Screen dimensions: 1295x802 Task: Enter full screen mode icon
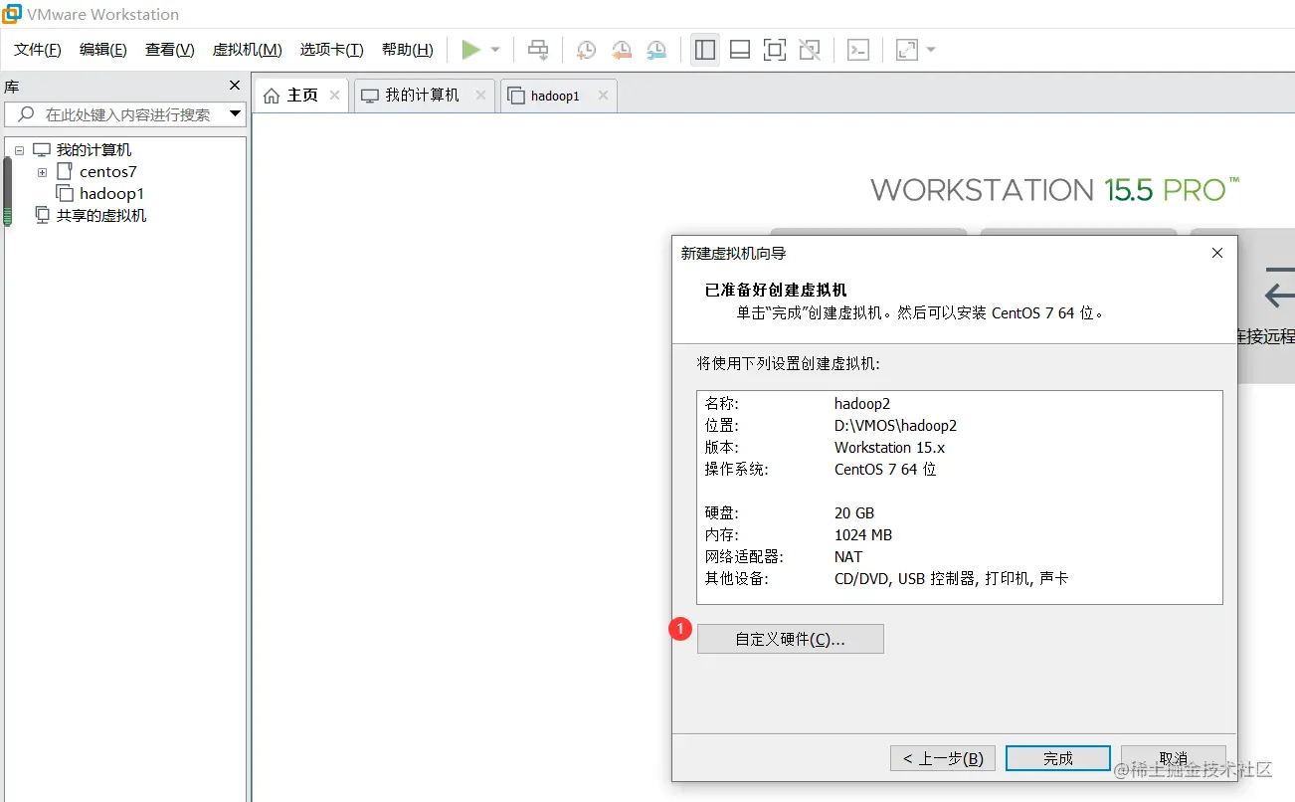775,50
